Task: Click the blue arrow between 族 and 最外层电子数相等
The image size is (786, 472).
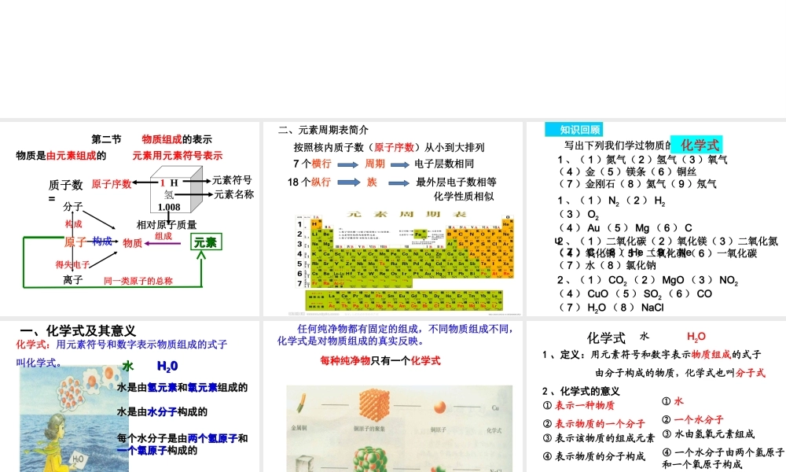Action: pos(399,183)
